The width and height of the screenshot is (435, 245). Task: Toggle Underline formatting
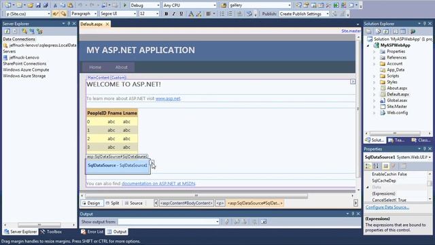tap(181, 14)
